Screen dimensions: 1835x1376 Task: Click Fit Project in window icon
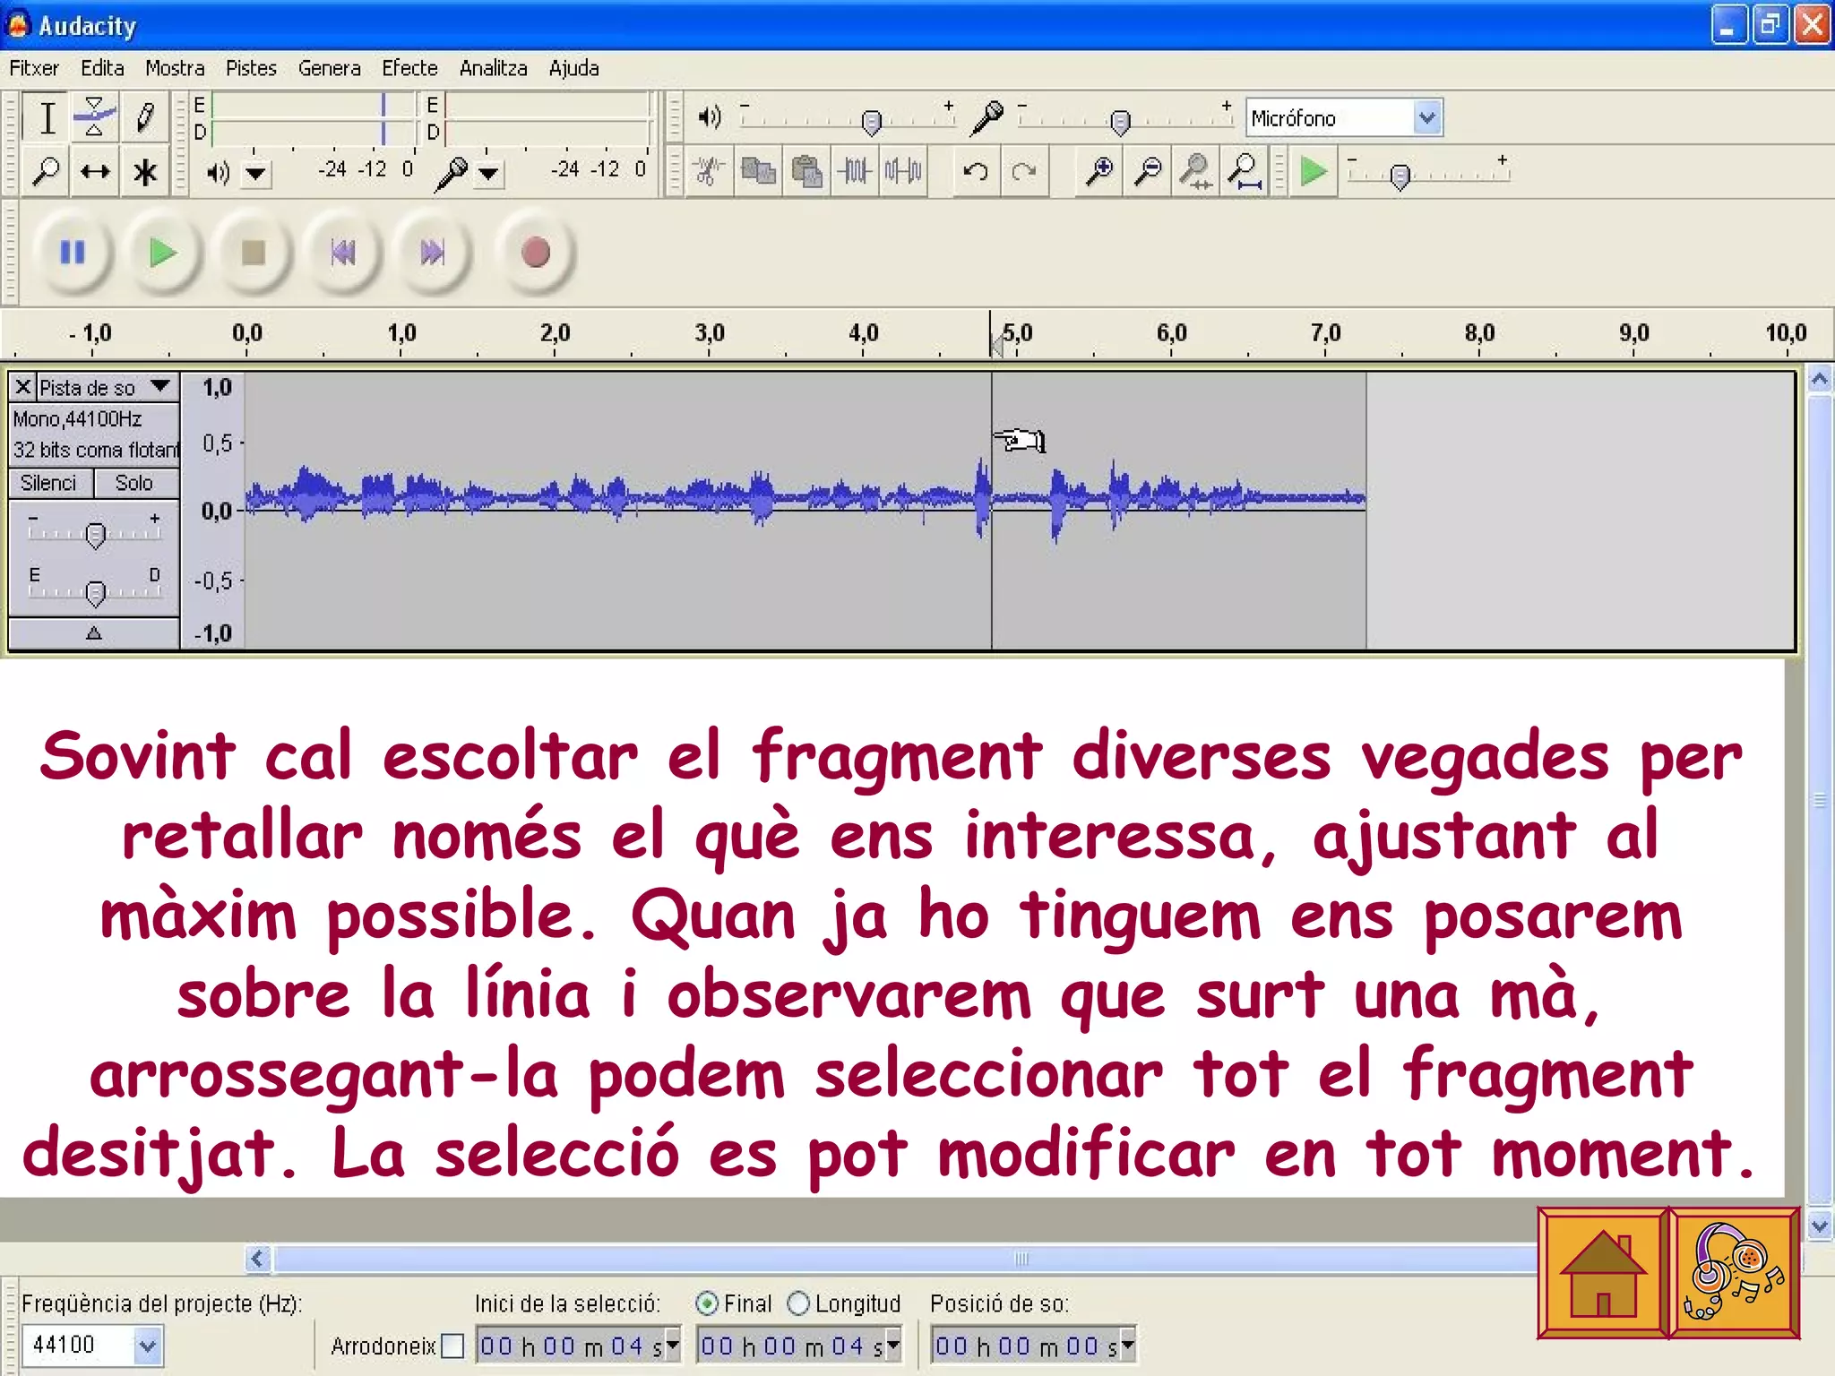1244,170
